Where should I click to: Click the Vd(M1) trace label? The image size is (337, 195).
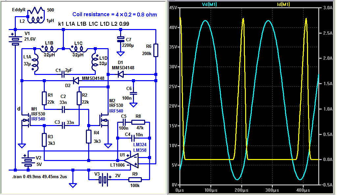[x=209, y=4]
